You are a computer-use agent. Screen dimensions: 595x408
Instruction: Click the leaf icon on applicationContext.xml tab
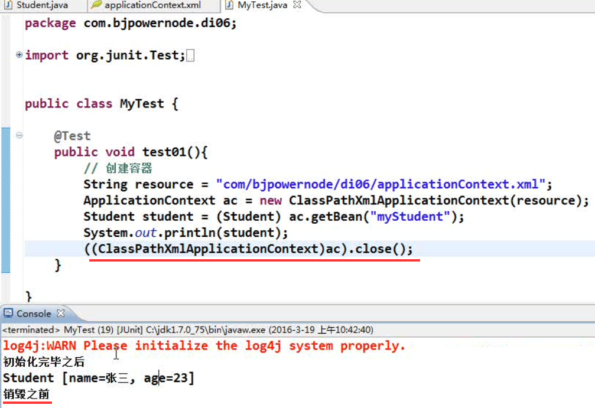tap(96, 5)
